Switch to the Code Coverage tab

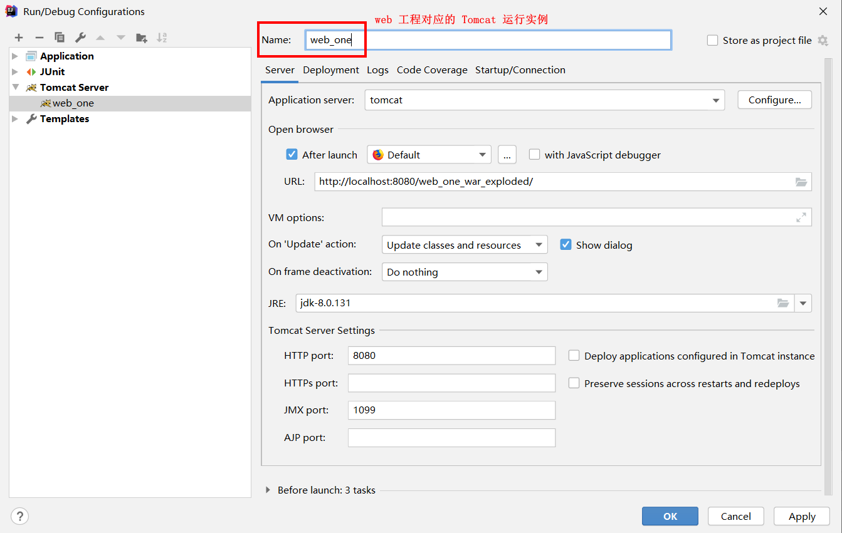click(432, 70)
